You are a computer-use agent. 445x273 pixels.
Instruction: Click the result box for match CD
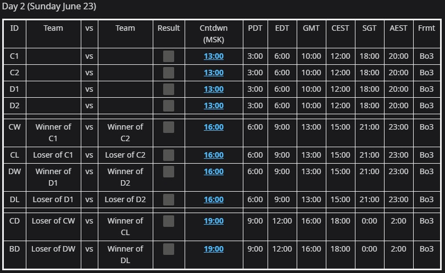[x=169, y=221]
